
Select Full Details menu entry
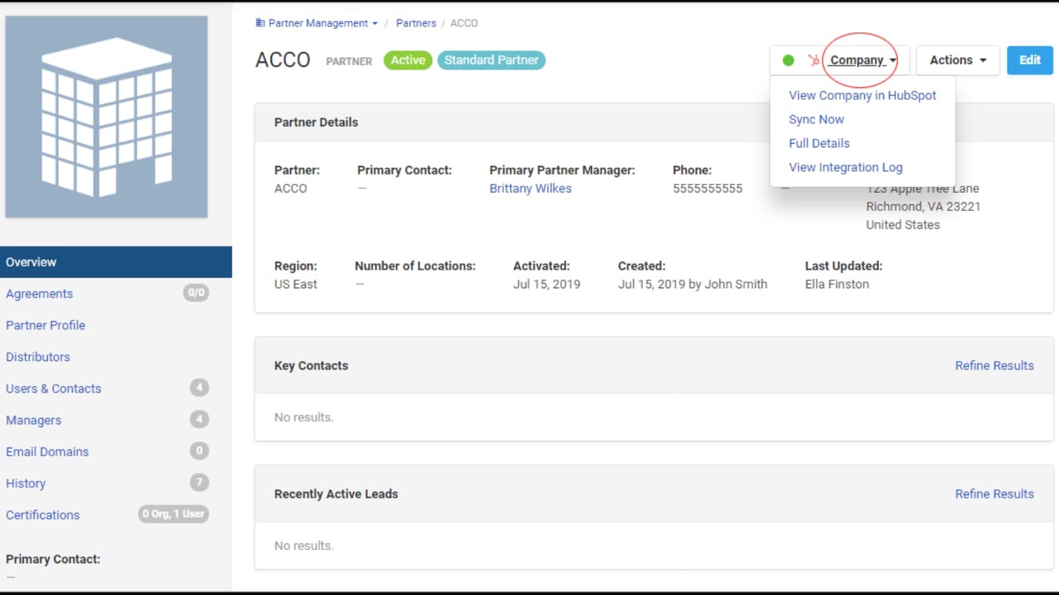[819, 143]
